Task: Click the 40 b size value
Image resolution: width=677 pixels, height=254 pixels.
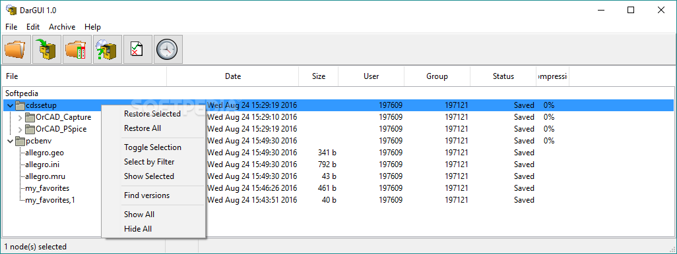Action: point(329,200)
